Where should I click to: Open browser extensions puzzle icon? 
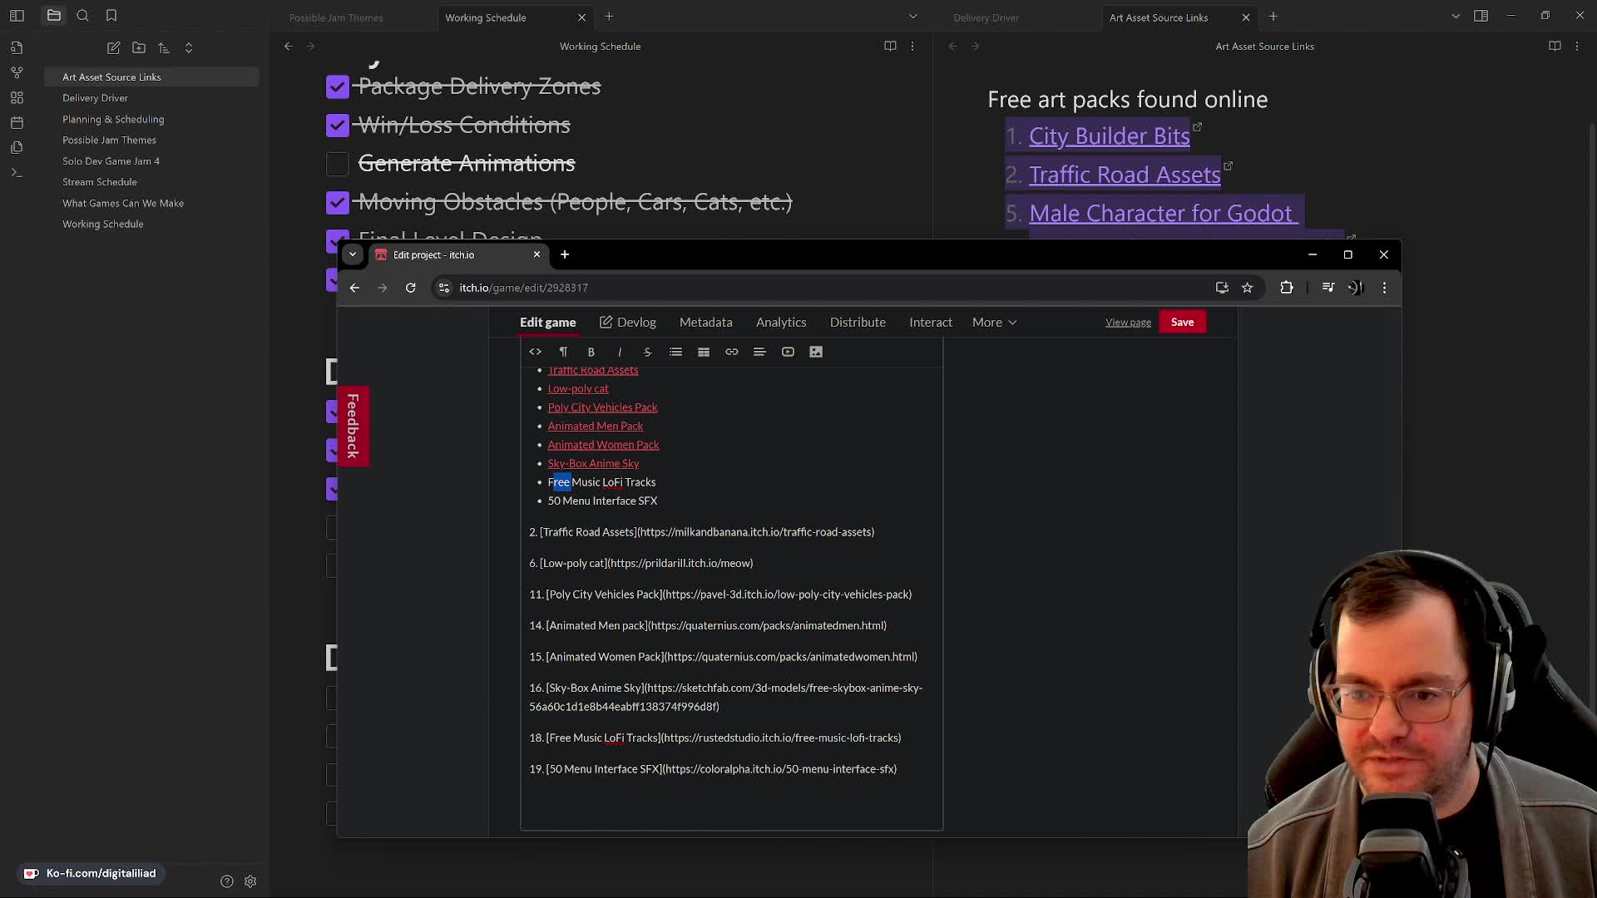pyautogui.click(x=1287, y=288)
